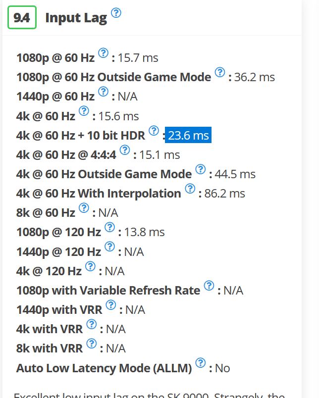This screenshot has height=398, width=319.
Task: Click the 4k with VRR help icon
Action: [91, 324]
